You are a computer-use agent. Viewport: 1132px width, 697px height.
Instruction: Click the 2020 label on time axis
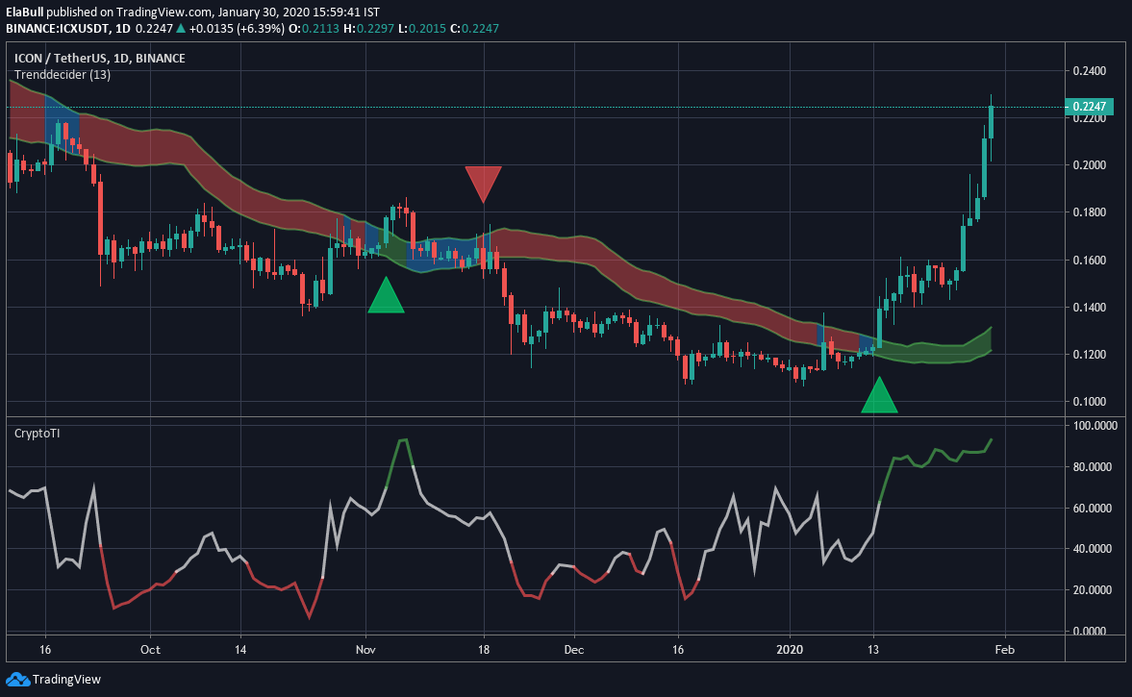point(790,649)
